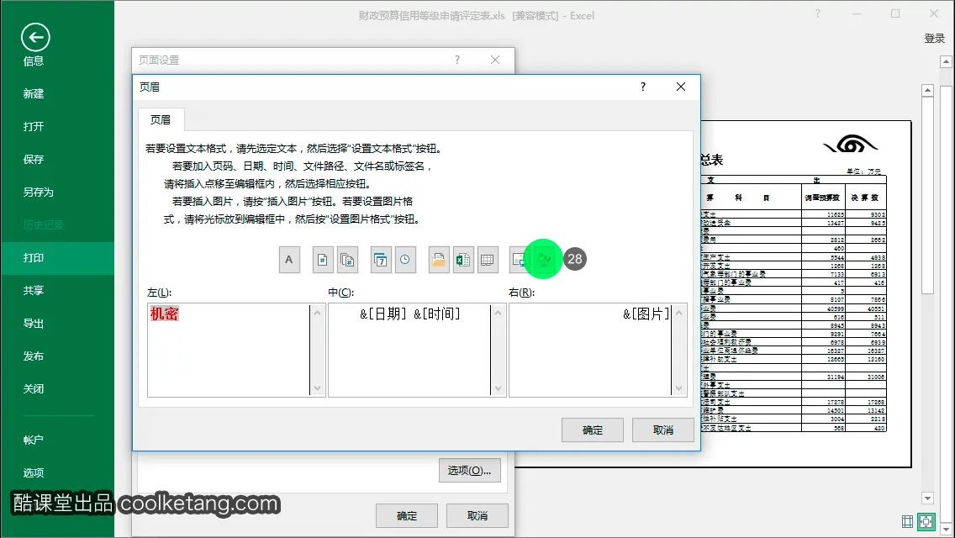Insert time code with clock icon
Viewport: 955px width, 538px height.
[x=405, y=260]
